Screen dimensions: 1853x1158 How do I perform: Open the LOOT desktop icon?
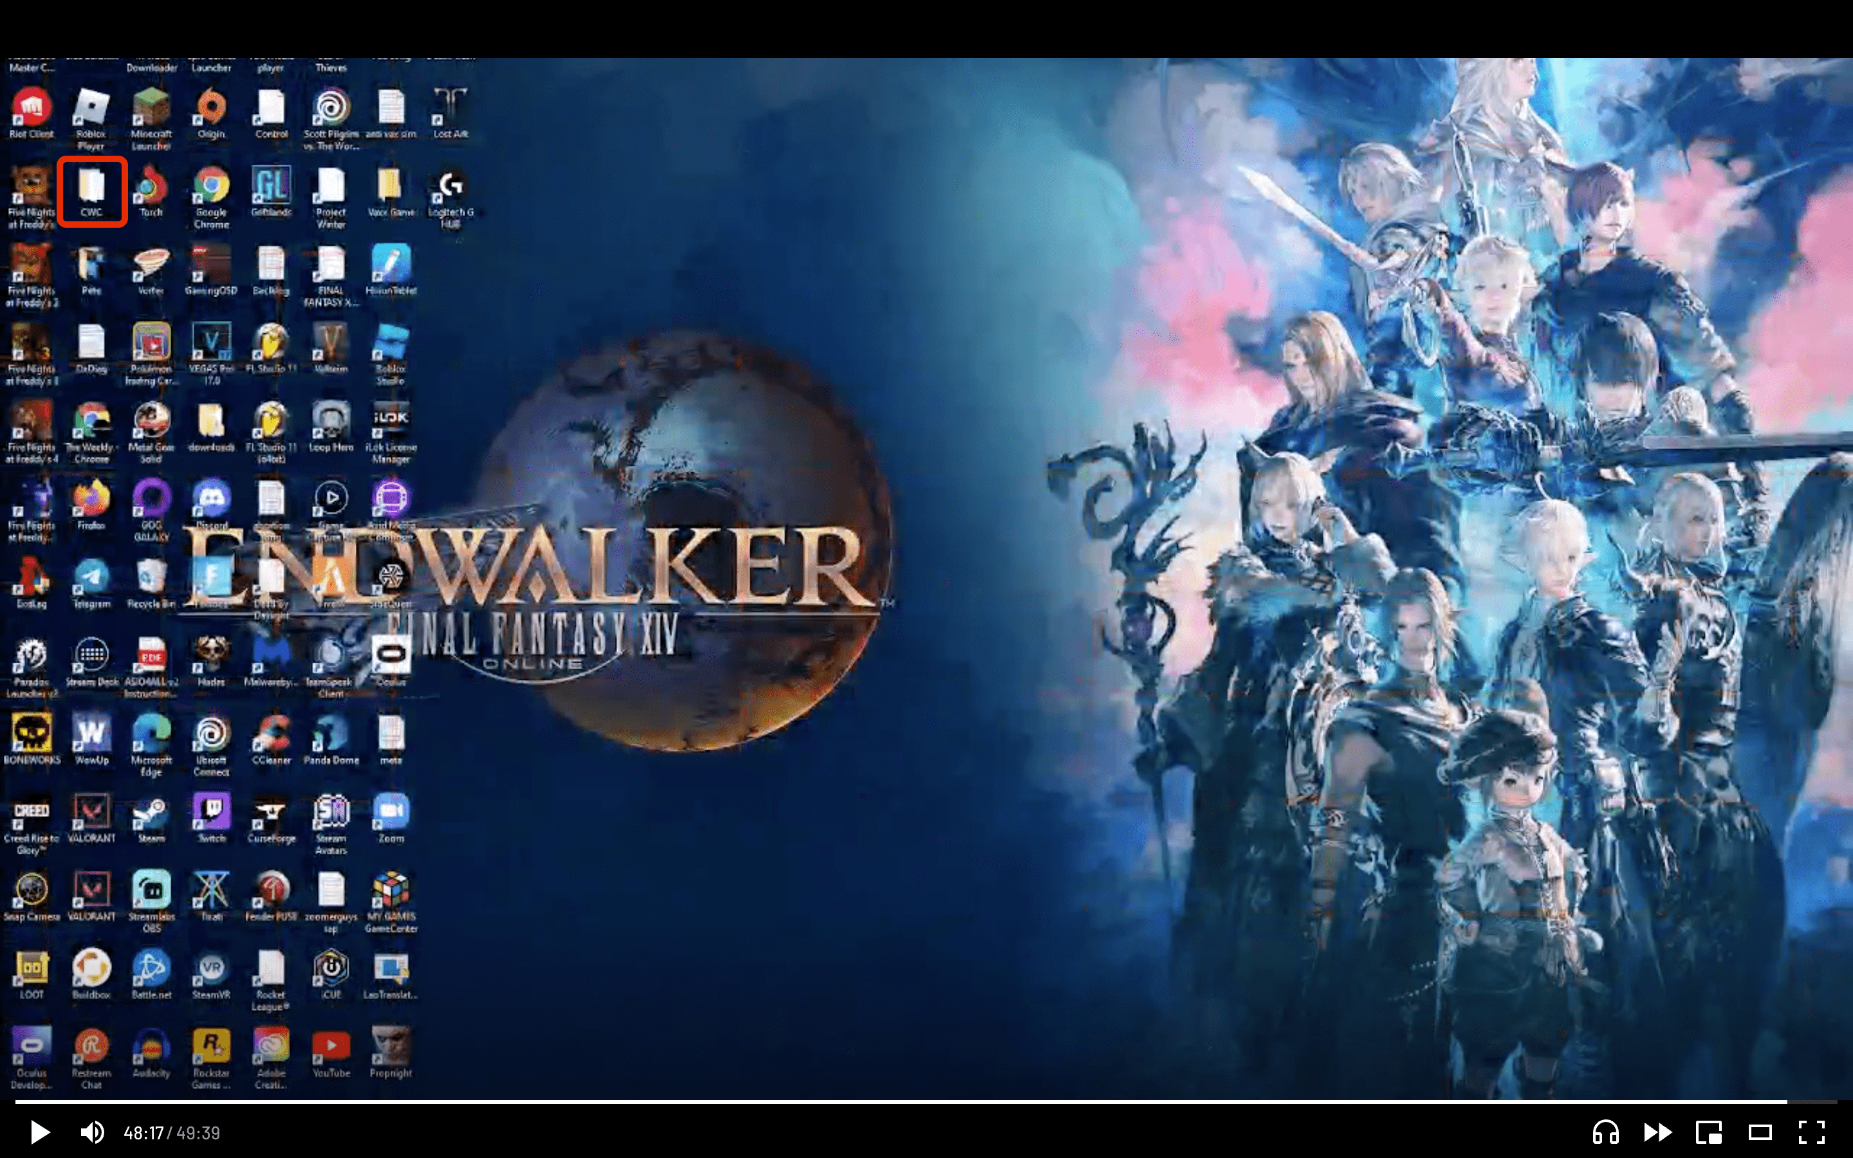point(32,974)
